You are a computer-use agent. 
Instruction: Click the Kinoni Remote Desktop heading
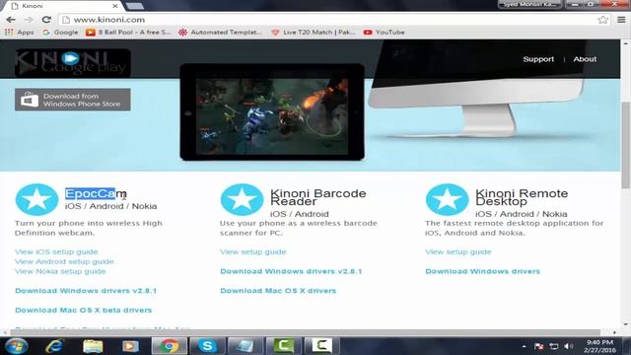click(522, 197)
